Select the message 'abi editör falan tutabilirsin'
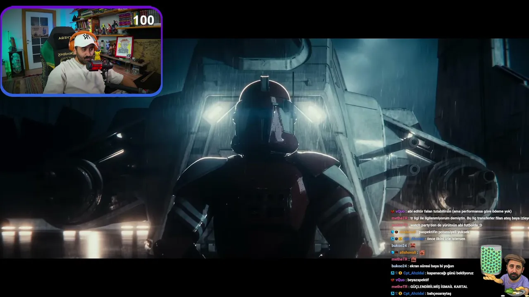The image size is (529, 297). pos(459,211)
